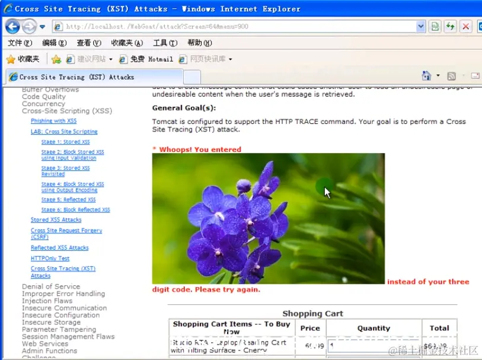Open the 帮助(H) menu
The image size is (482, 360).
(200, 43)
